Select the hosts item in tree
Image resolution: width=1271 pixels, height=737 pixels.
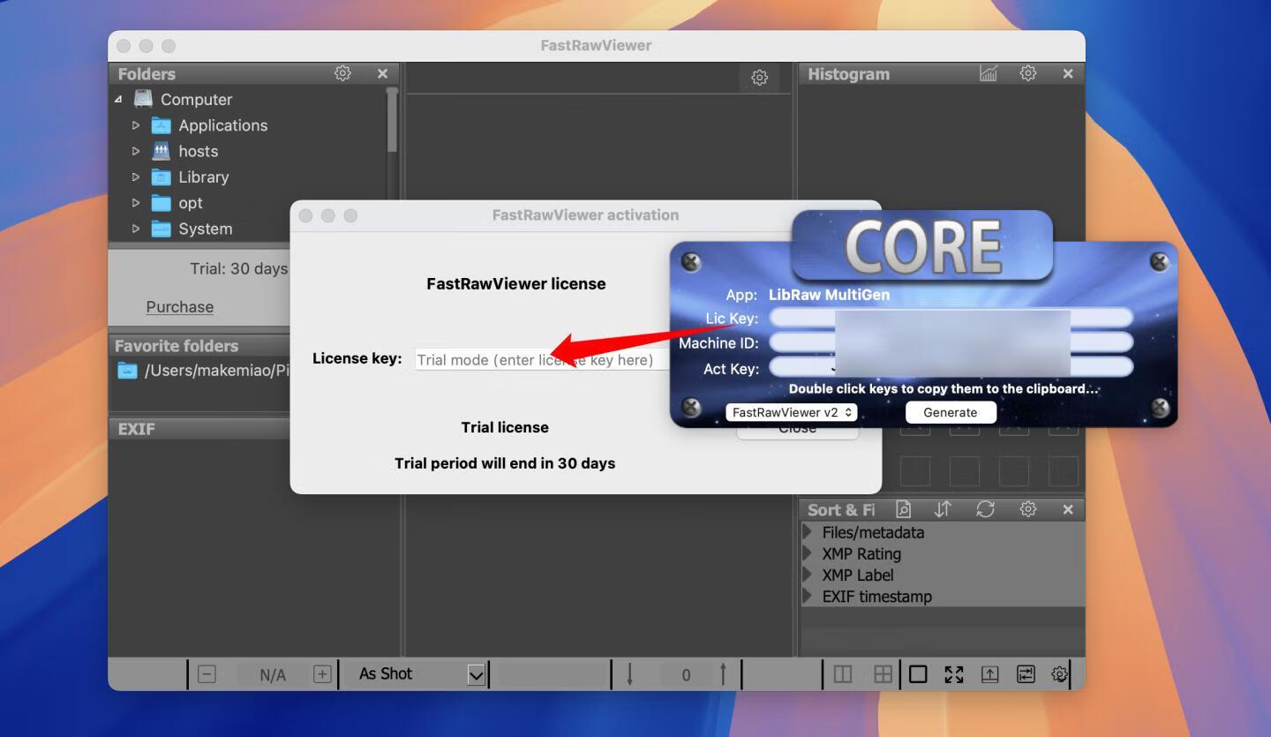point(198,151)
